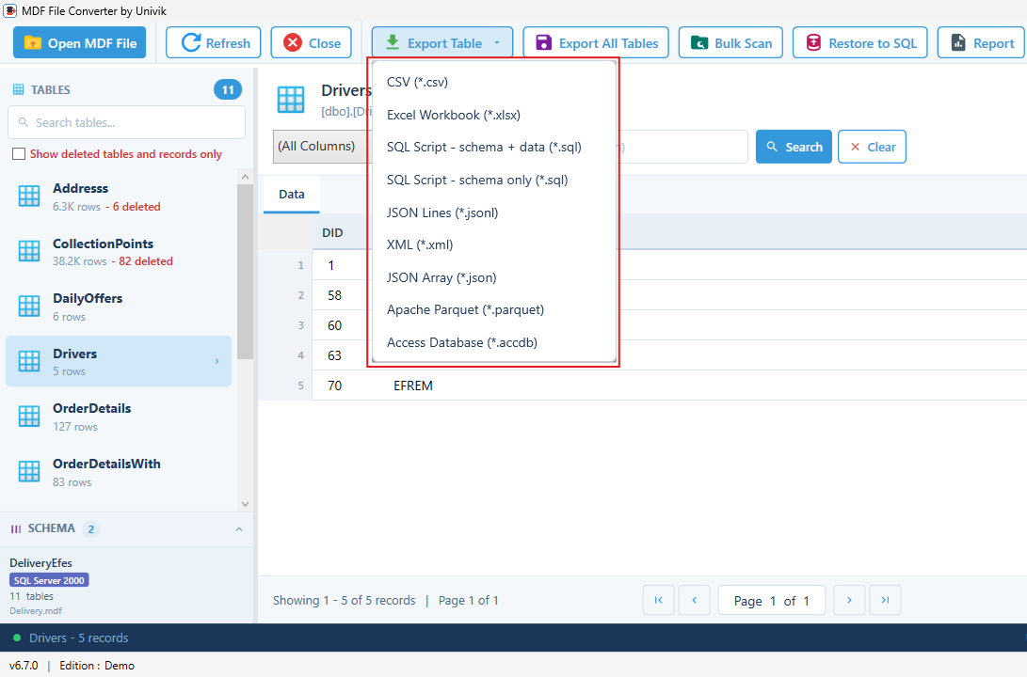This screenshot has height=677, width=1027.
Task: Click the Refresh circular arrow icon
Action: click(x=190, y=43)
